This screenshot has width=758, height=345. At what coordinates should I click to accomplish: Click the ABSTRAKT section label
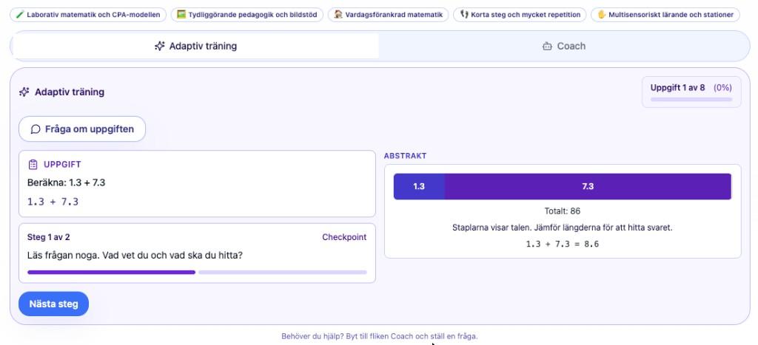(405, 156)
